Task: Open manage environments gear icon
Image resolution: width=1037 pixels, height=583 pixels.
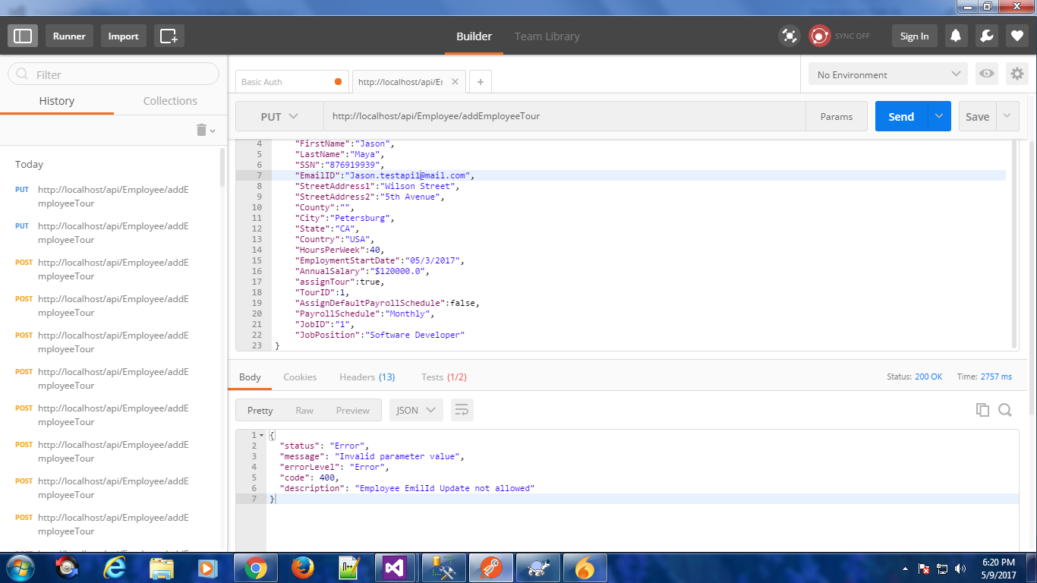Action: tap(1017, 74)
